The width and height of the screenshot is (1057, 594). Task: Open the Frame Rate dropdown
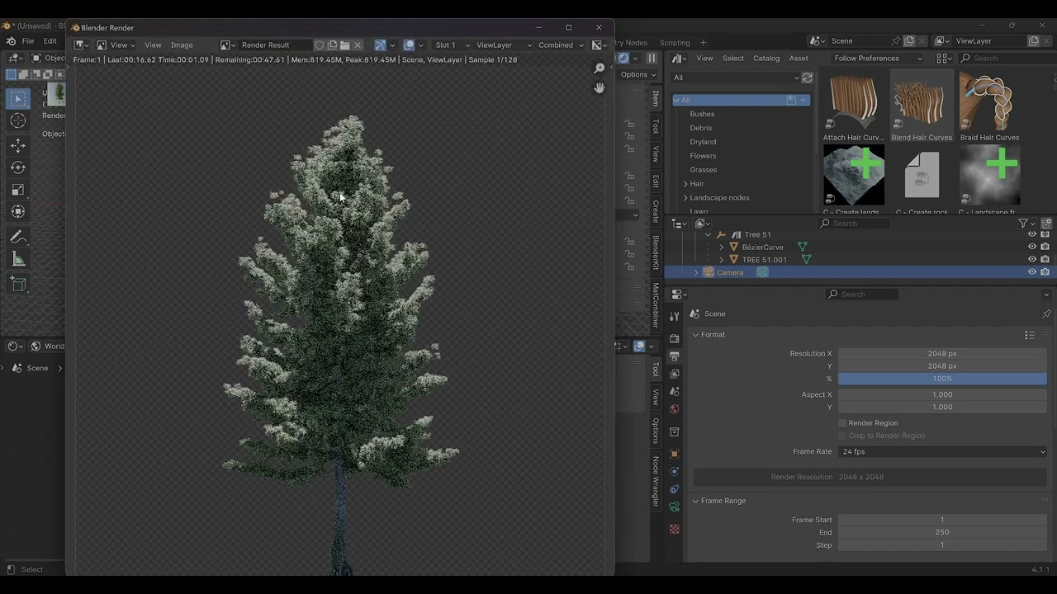[942, 451]
